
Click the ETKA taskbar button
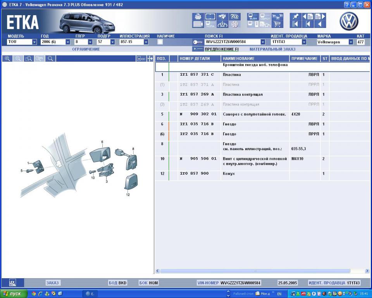point(90,294)
